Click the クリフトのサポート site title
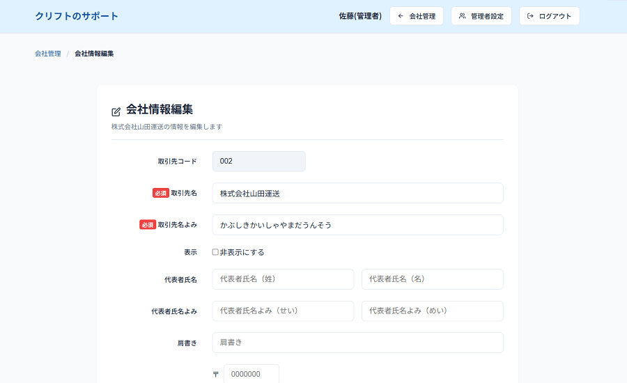Screen dimensions: 627x383 tap(77, 16)
